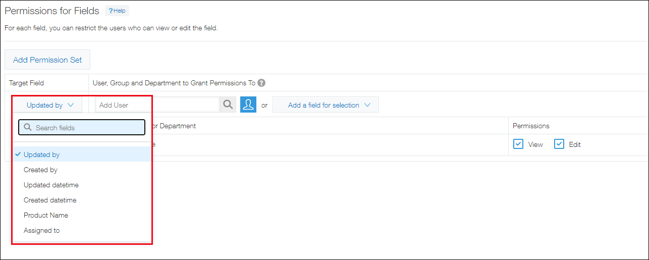The height and width of the screenshot is (260, 649).
Task: Click the Permissions column header
Action: [x=531, y=126]
